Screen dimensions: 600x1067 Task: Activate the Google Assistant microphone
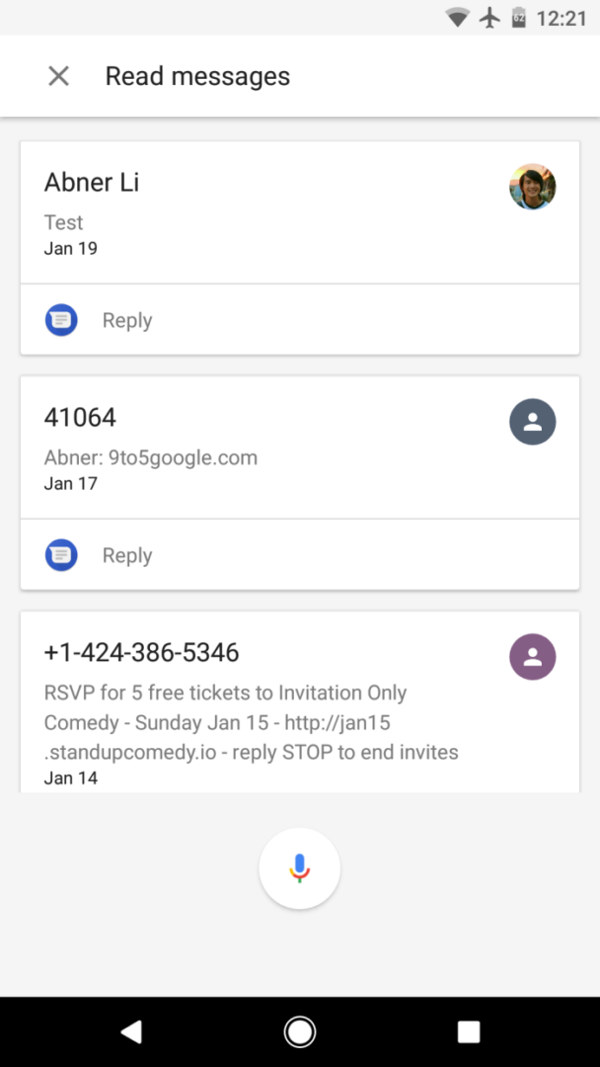(299, 867)
